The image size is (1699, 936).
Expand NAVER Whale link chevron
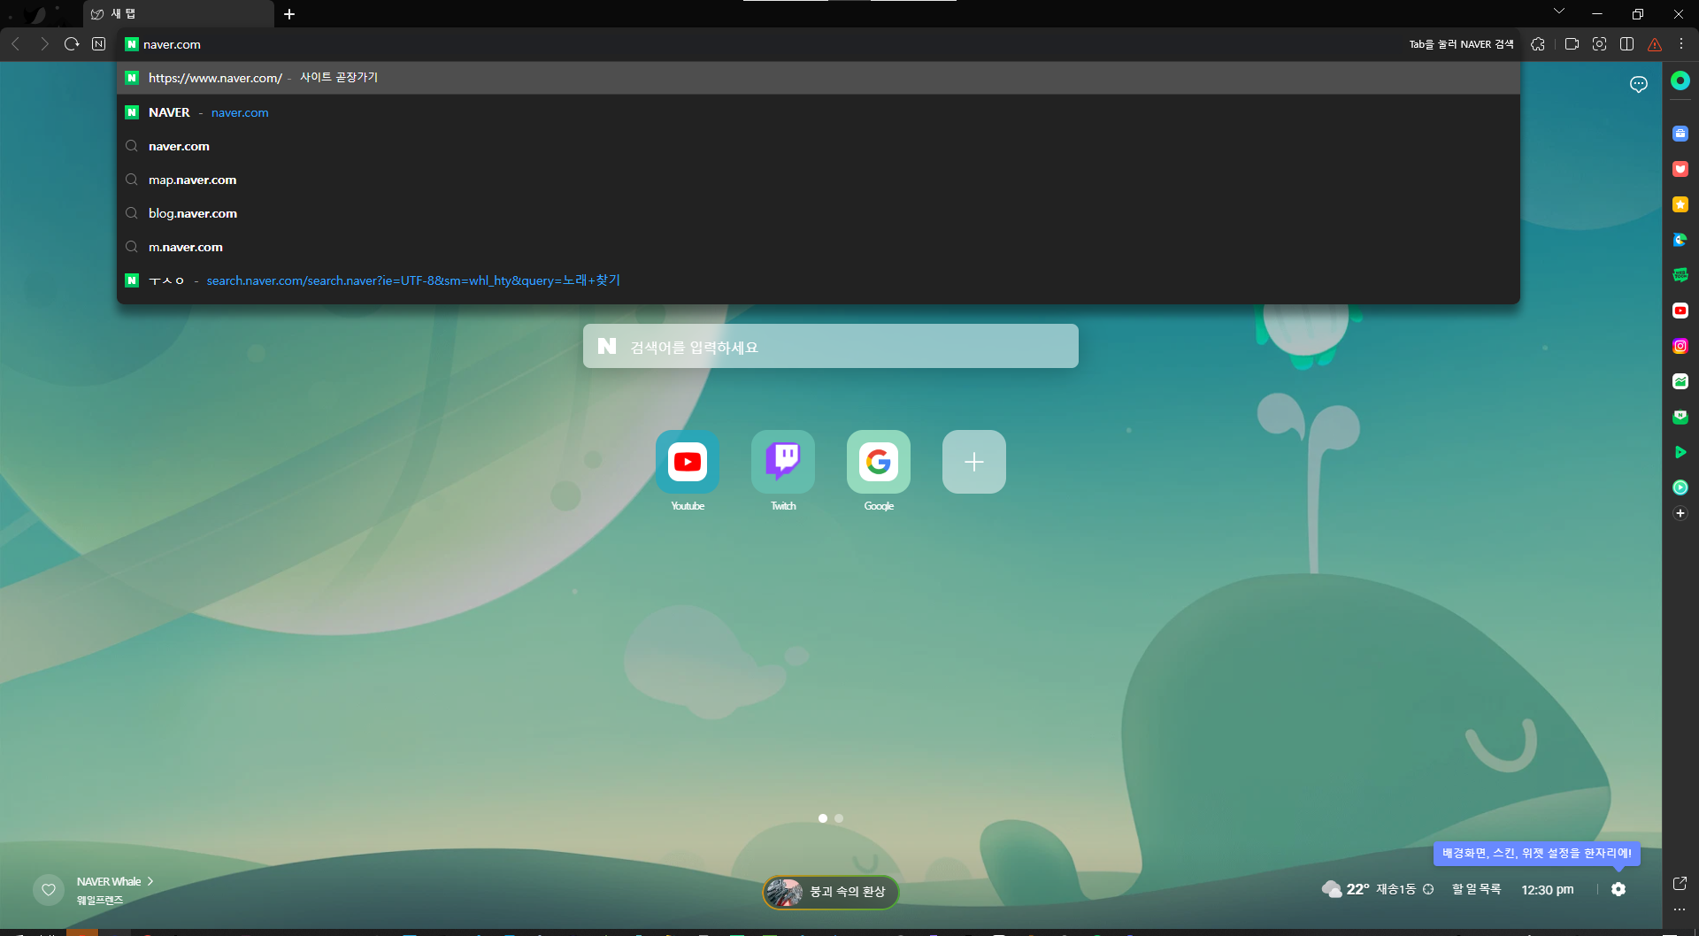150,881
